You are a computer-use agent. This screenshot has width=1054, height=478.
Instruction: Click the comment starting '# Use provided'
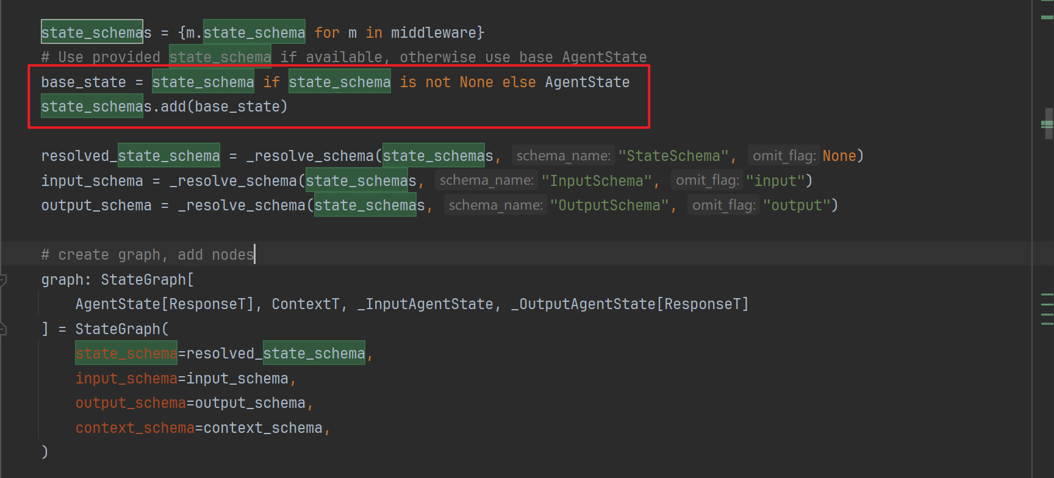click(x=344, y=57)
